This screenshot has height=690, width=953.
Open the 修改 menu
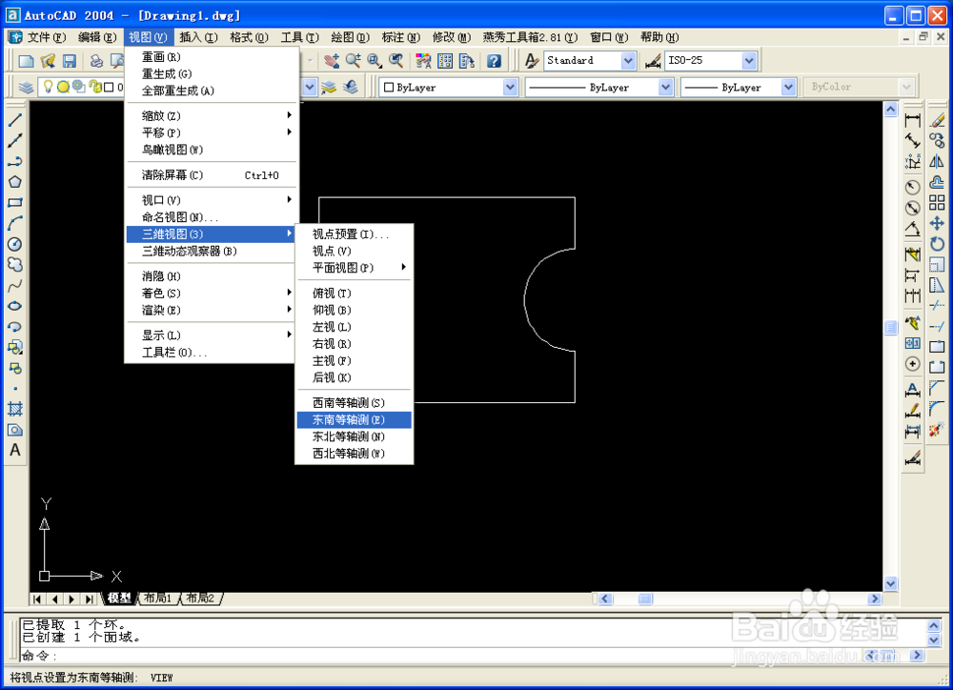[451, 37]
